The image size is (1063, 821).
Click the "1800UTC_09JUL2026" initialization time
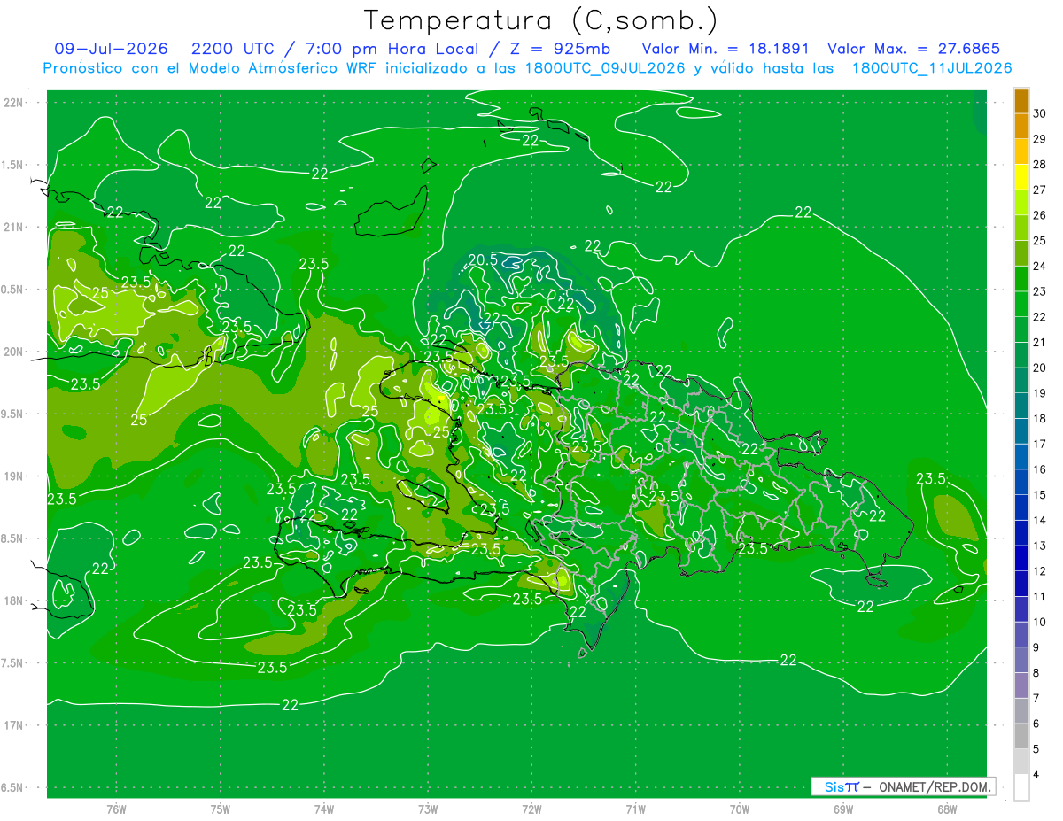603,68
